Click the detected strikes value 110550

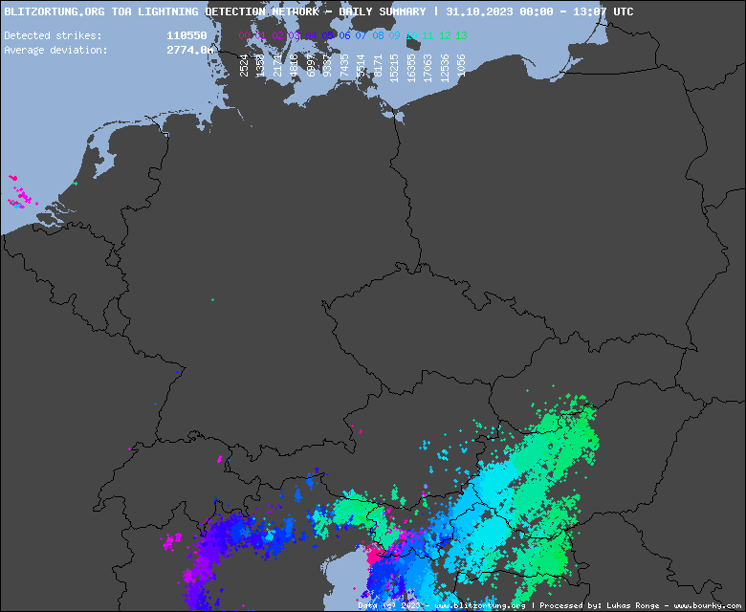[186, 35]
